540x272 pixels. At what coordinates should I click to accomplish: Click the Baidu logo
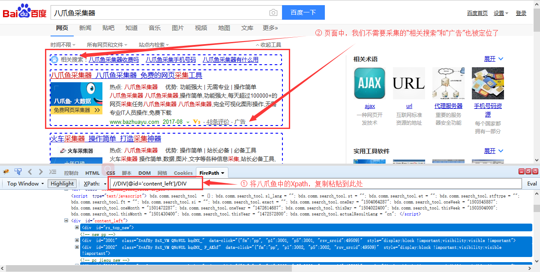tap(24, 12)
